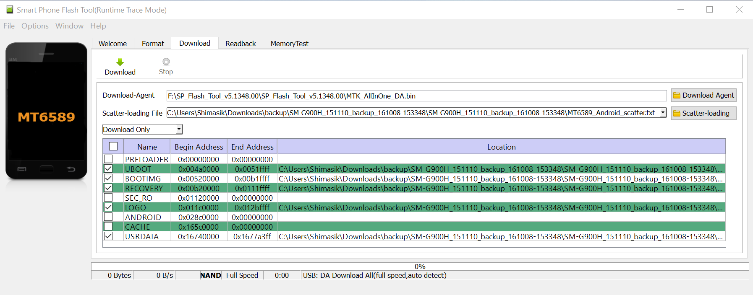Toggle the select-all checkbox in table header
This screenshot has width=753, height=295.
pos(113,147)
